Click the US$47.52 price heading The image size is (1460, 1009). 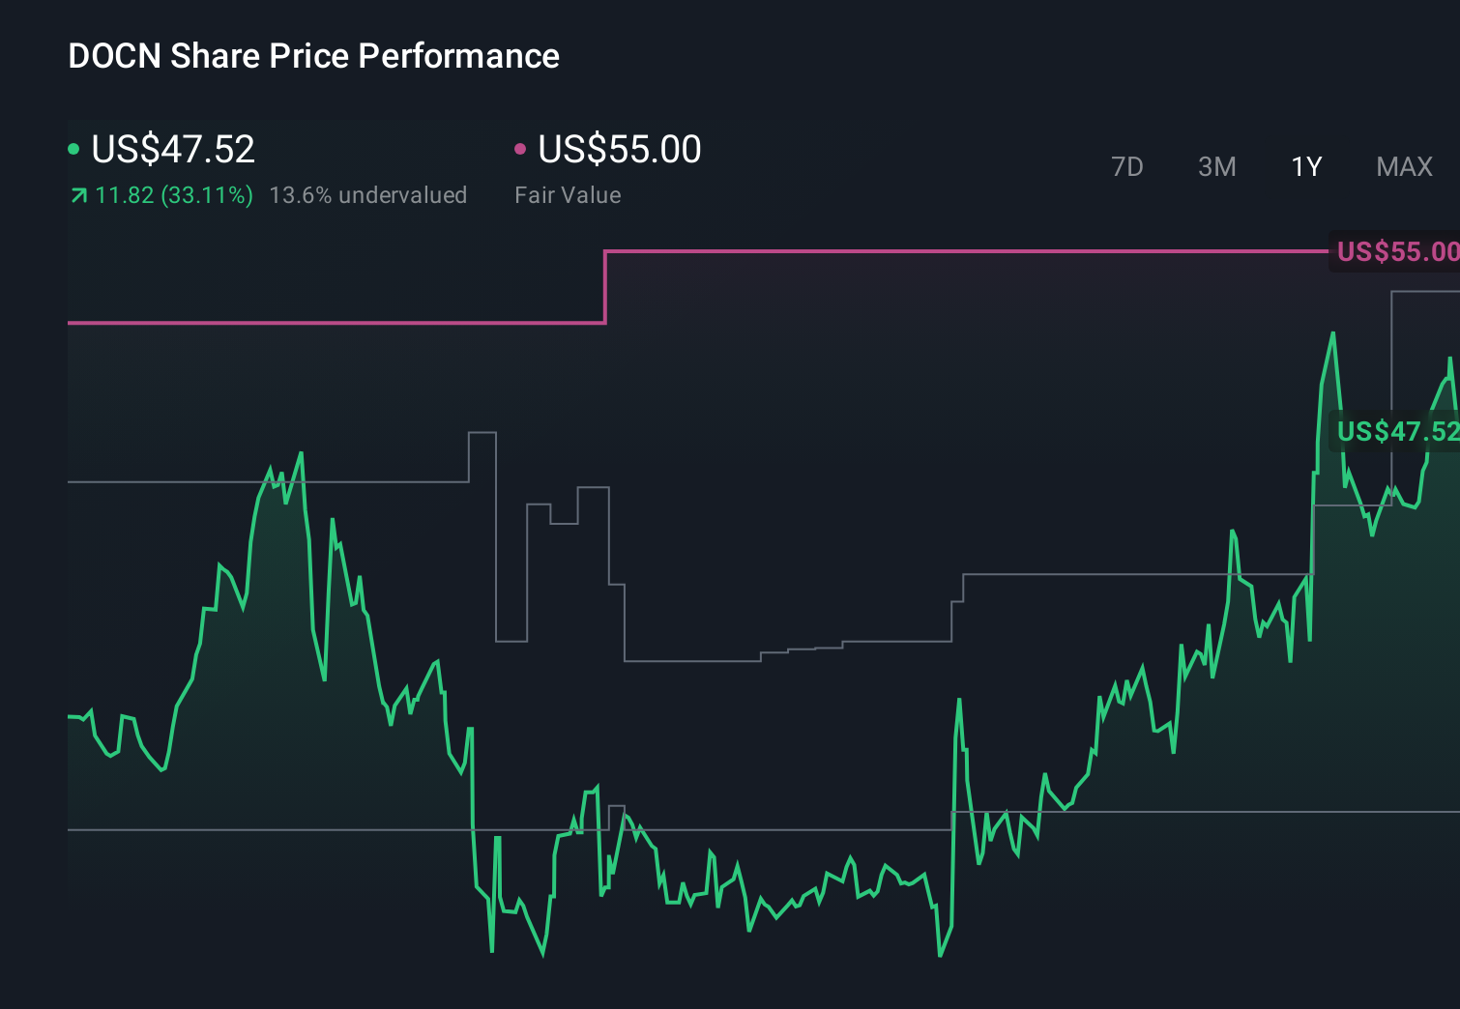click(172, 150)
